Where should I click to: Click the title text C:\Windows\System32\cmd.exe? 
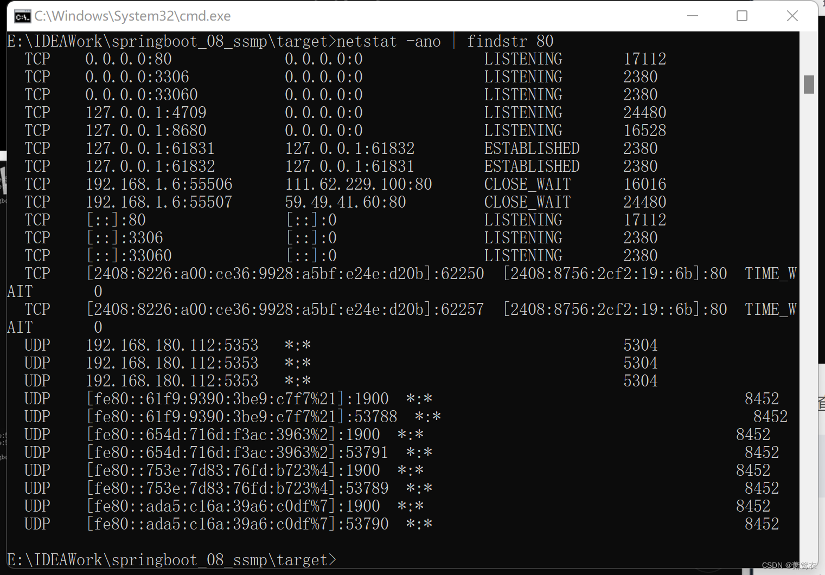point(133,16)
